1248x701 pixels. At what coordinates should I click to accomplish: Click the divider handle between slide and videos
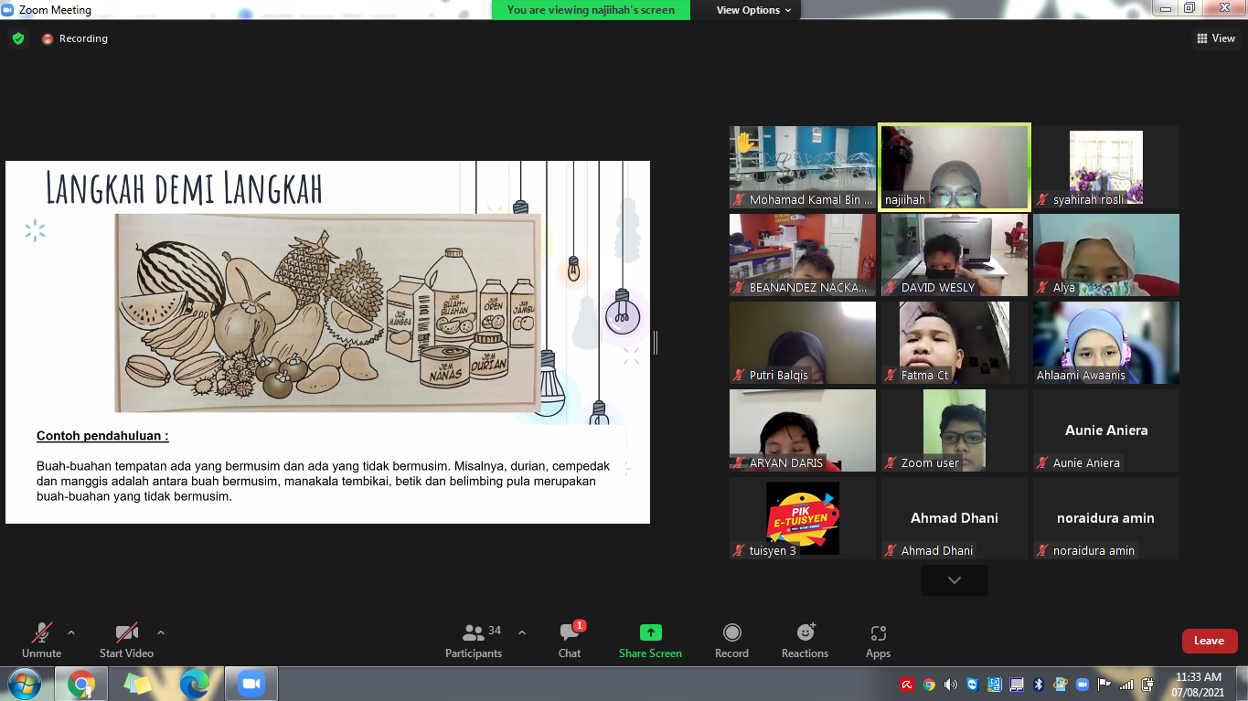pyautogui.click(x=656, y=343)
